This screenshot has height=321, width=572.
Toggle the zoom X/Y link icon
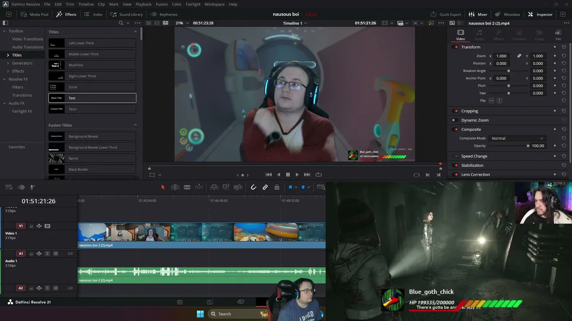(x=519, y=56)
